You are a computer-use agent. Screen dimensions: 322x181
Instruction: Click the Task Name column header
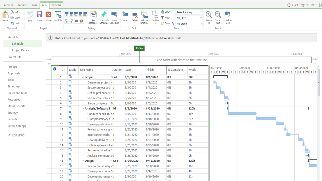[94, 70]
